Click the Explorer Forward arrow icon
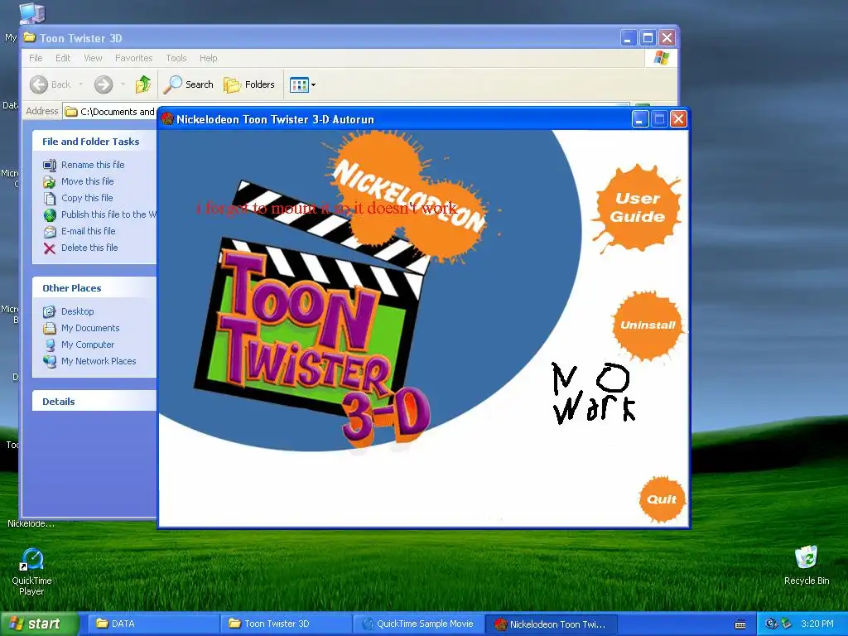This screenshot has height=636, width=848. click(x=104, y=84)
